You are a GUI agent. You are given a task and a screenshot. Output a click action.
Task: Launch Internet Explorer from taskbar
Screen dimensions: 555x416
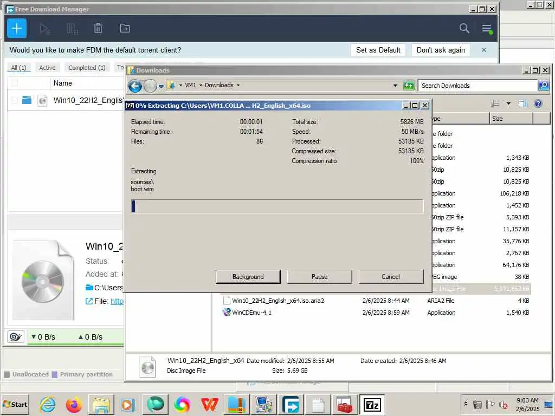pos(48,404)
